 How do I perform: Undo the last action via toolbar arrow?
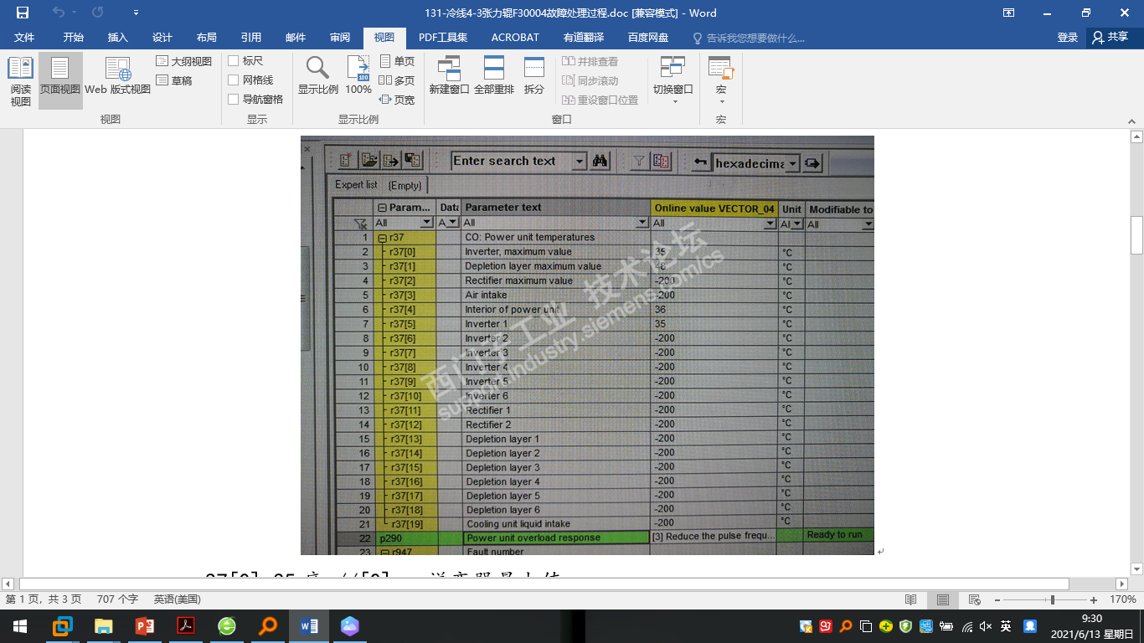pos(58,13)
